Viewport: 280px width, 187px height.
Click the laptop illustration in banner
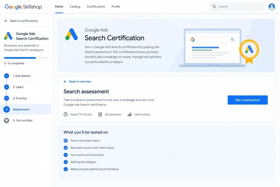(212, 48)
